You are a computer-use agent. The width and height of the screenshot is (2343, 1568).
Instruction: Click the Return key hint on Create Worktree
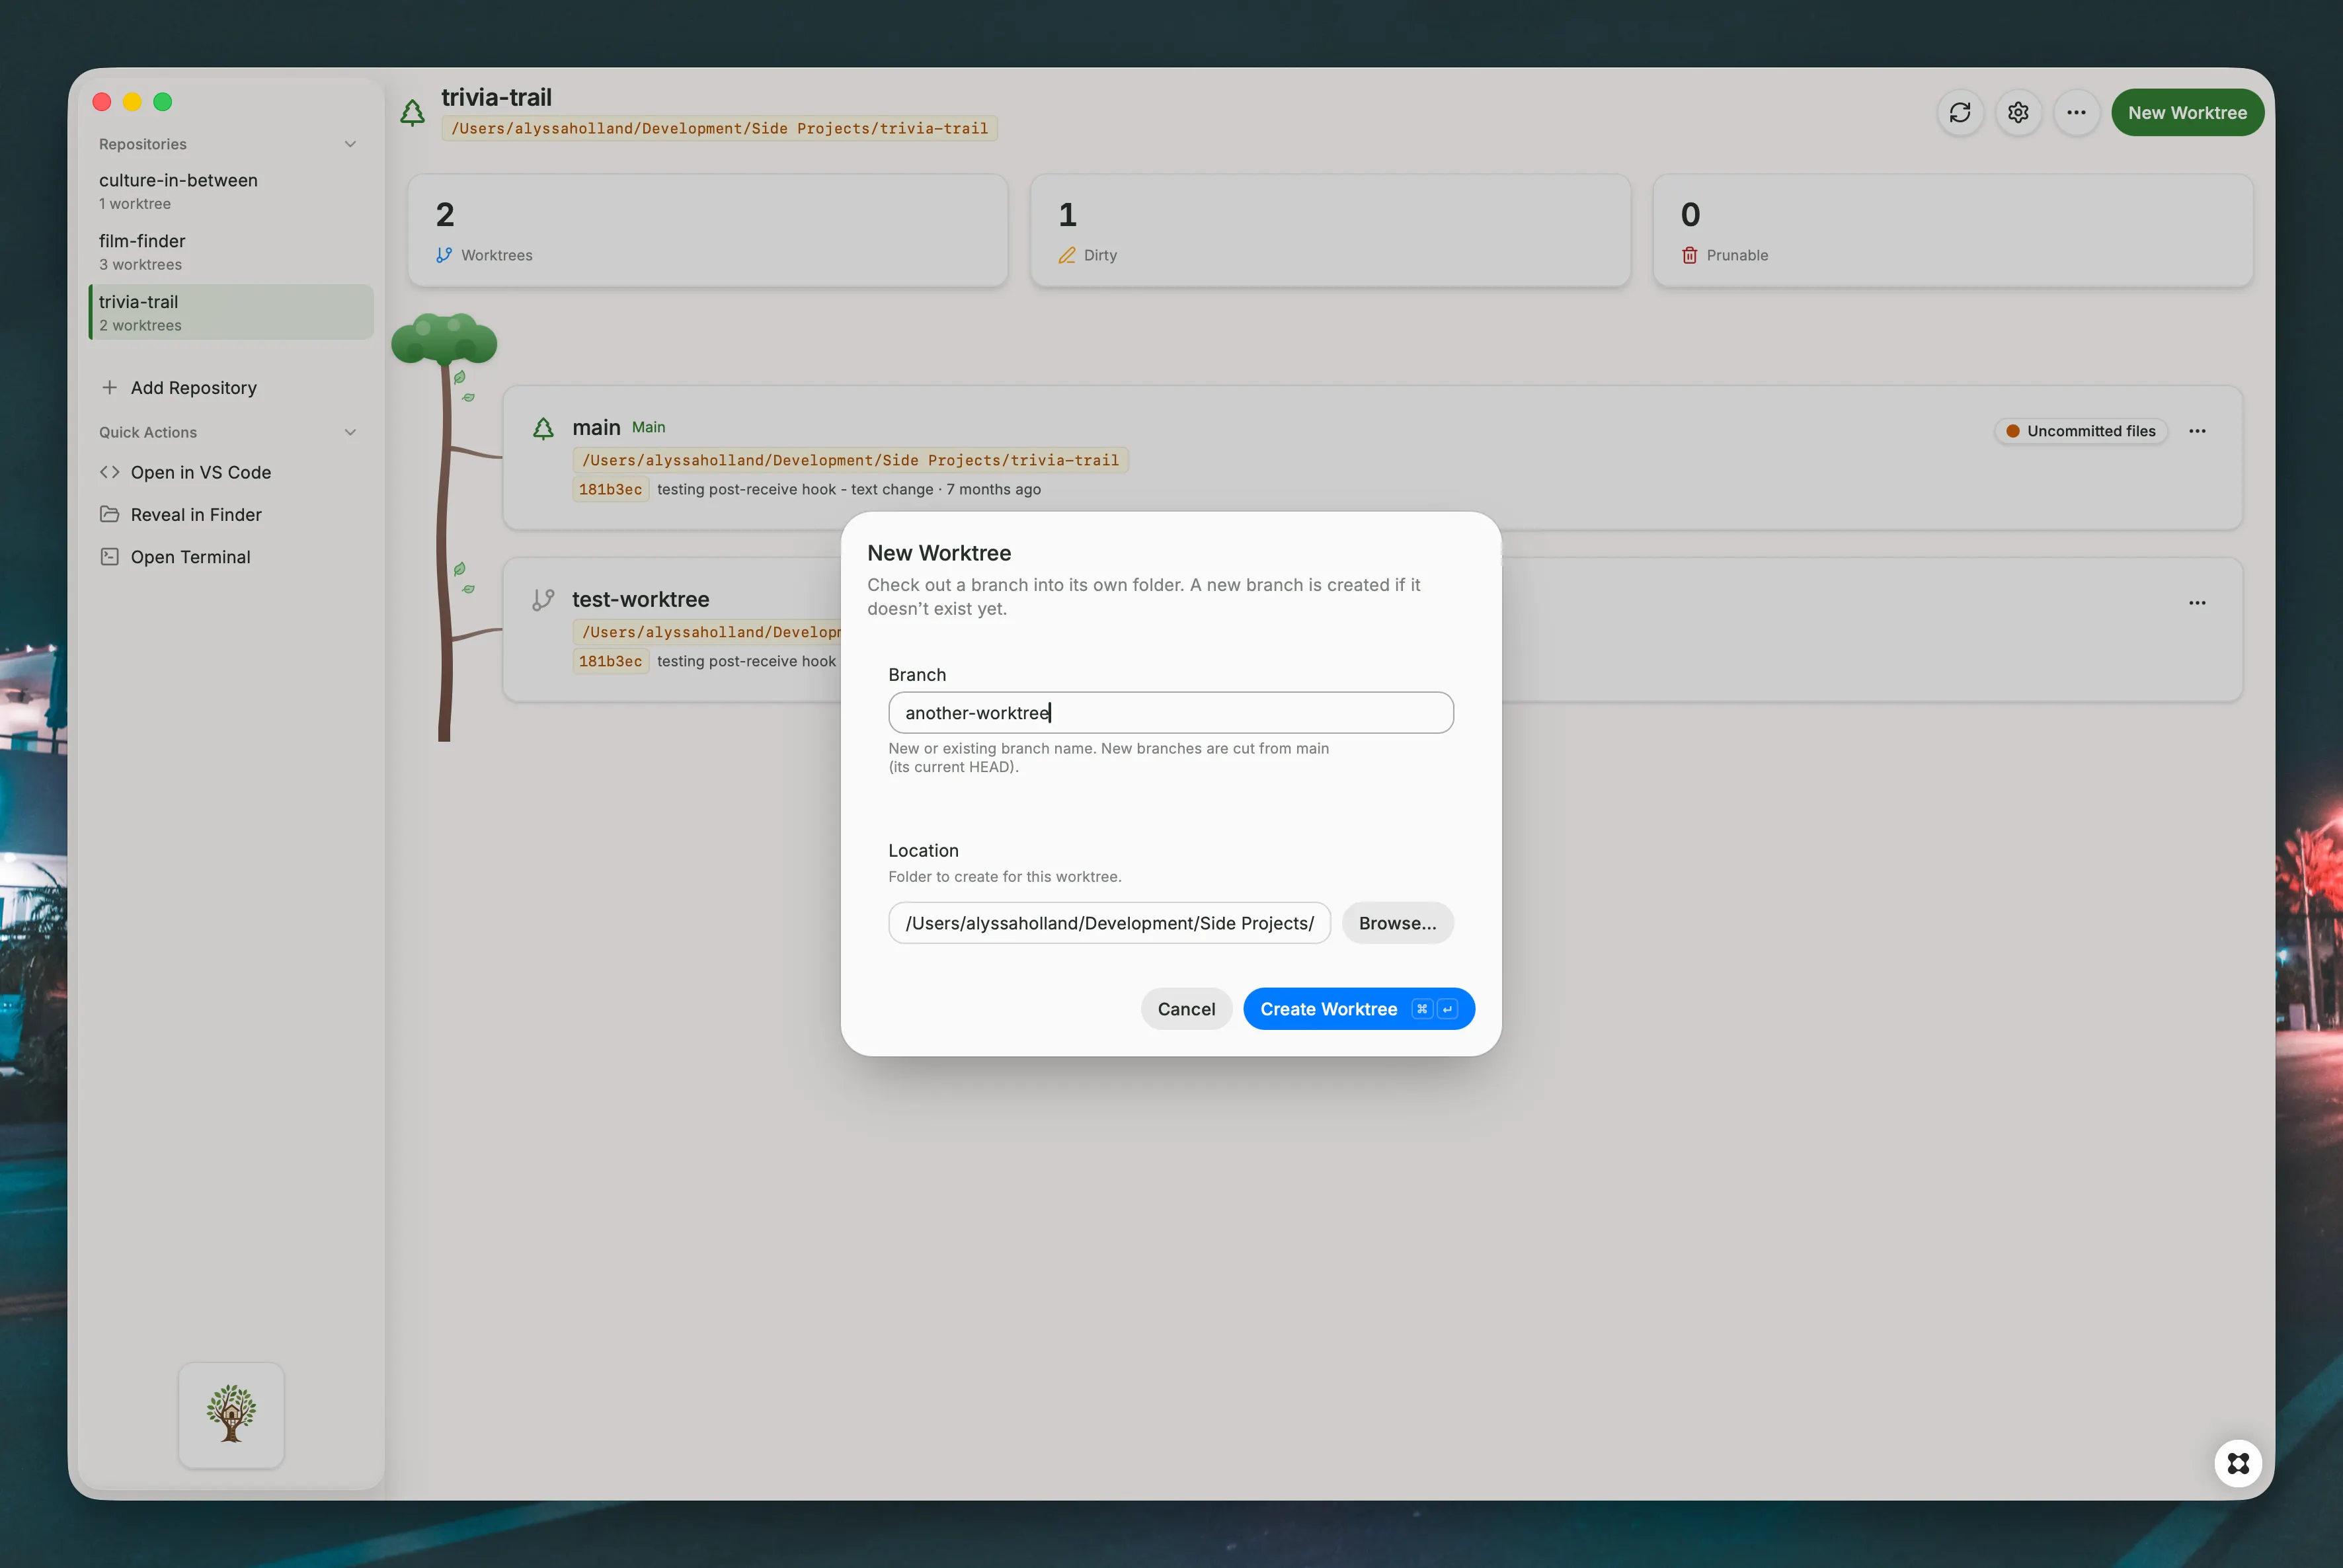pos(1446,1009)
